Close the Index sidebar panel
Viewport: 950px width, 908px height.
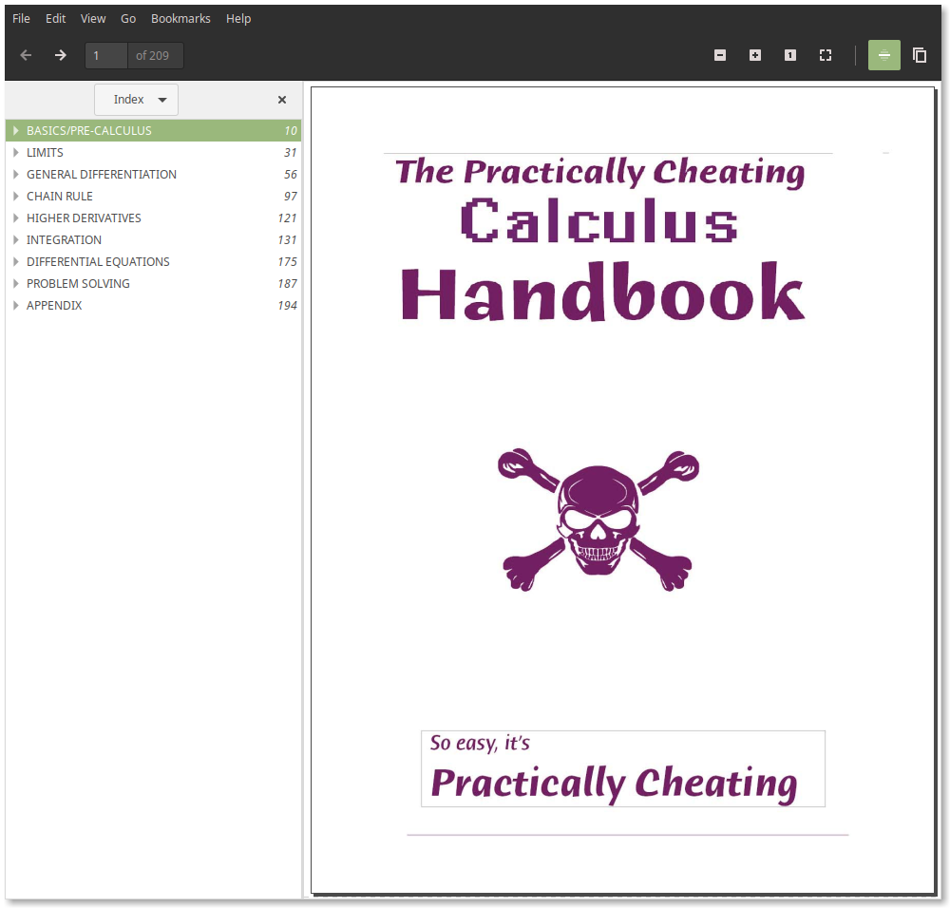[282, 100]
